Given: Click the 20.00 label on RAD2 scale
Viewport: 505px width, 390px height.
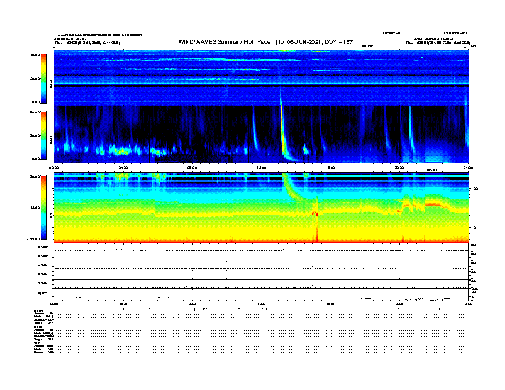Looking at the screenshot, I should [34, 78].
